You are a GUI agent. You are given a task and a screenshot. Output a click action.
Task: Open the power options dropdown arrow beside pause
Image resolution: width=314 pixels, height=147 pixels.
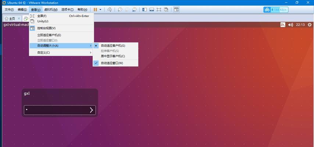[x=100, y=10]
